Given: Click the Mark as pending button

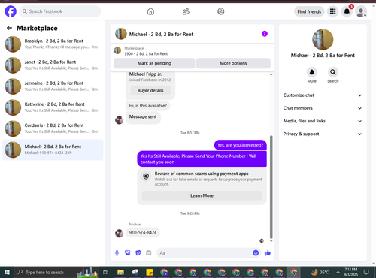Looking at the screenshot, I should (154, 63).
